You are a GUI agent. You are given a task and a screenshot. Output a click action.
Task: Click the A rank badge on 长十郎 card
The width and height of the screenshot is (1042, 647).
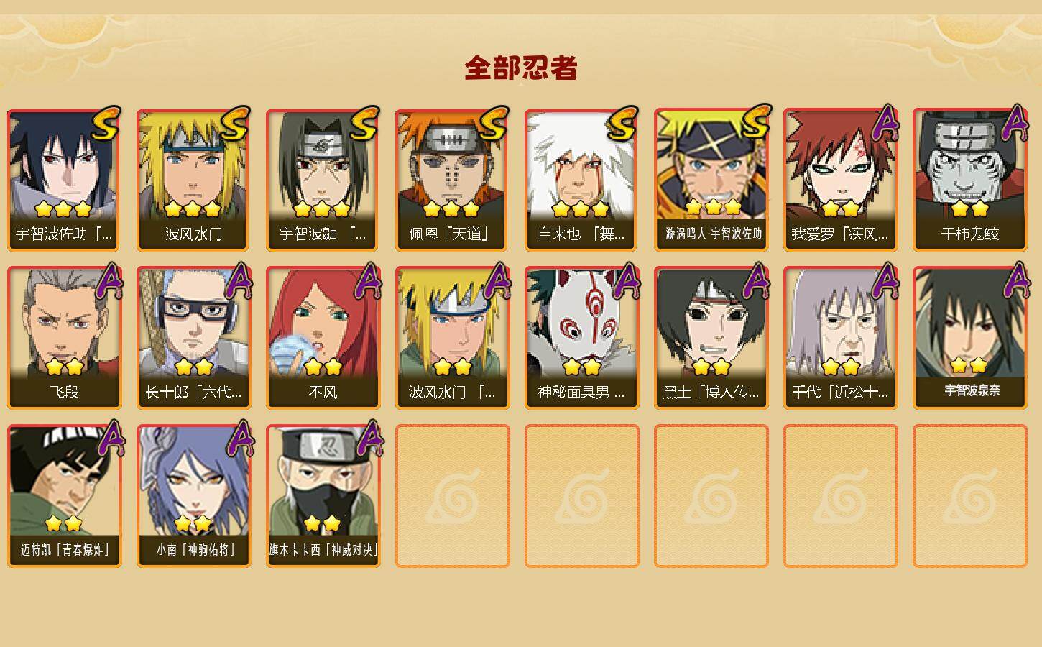tap(239, 281)
